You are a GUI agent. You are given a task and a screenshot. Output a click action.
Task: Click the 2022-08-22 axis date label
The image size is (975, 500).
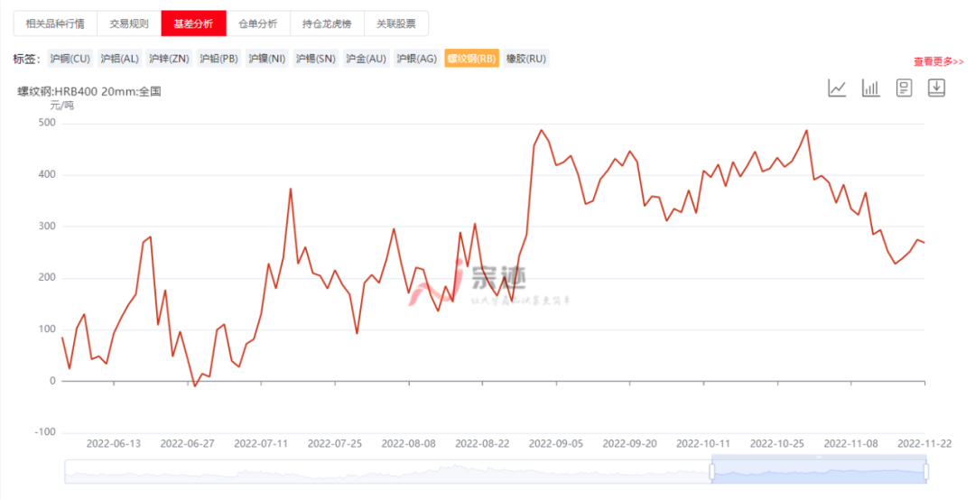(x=482, y=443)
